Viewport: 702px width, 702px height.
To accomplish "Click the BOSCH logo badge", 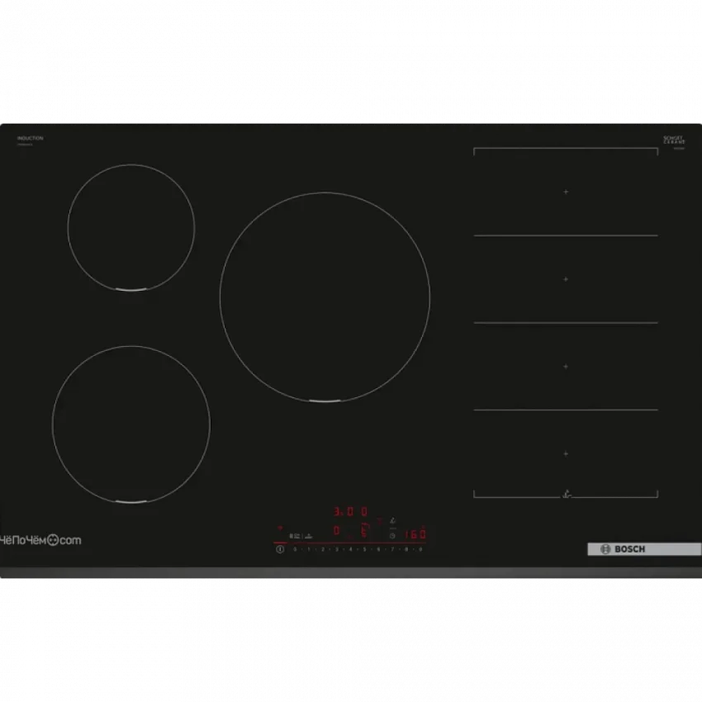I will (x=644, y=549).
